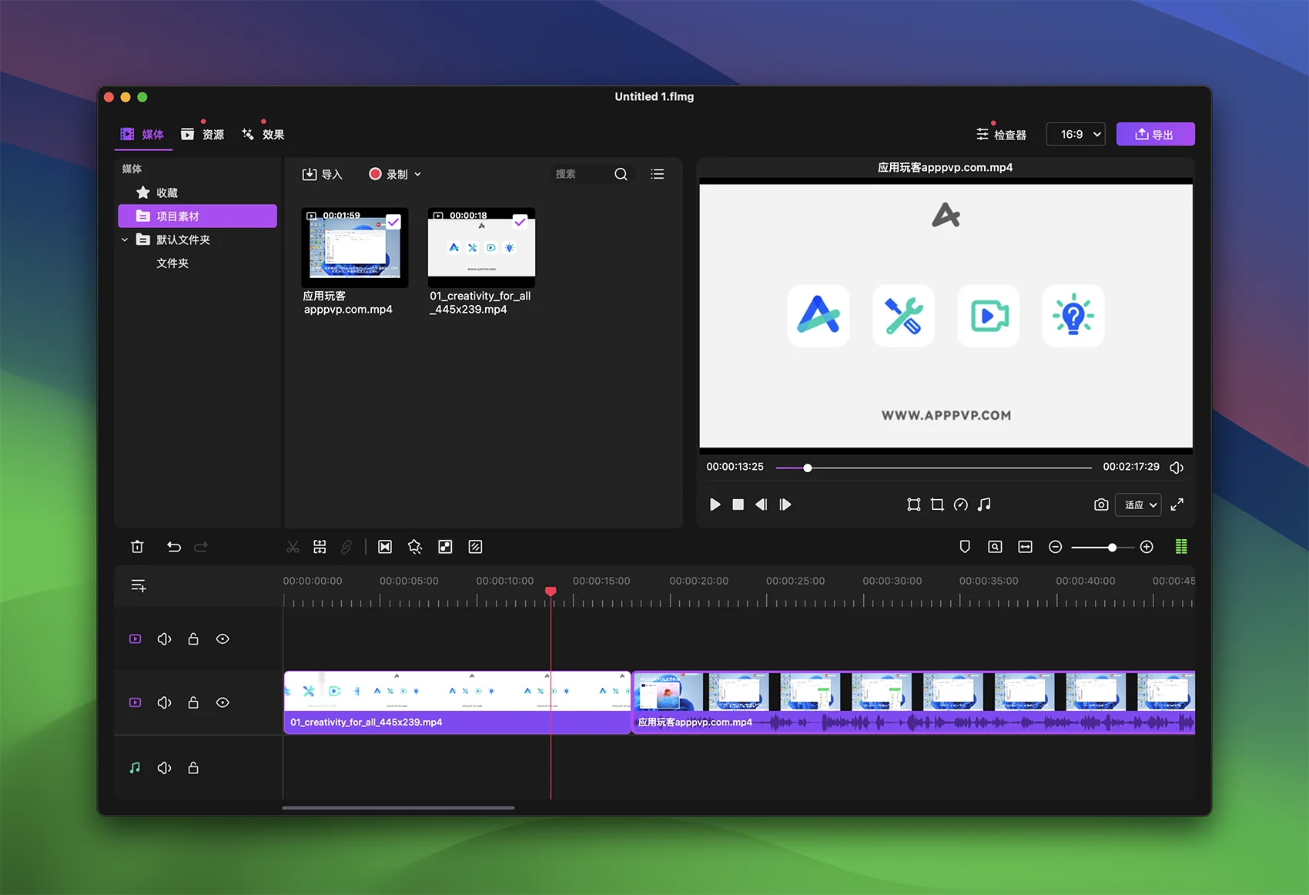1309x895 pixels.
Task: Switch media list view icon
Action: pyautogui.click(x=658, y=174)
